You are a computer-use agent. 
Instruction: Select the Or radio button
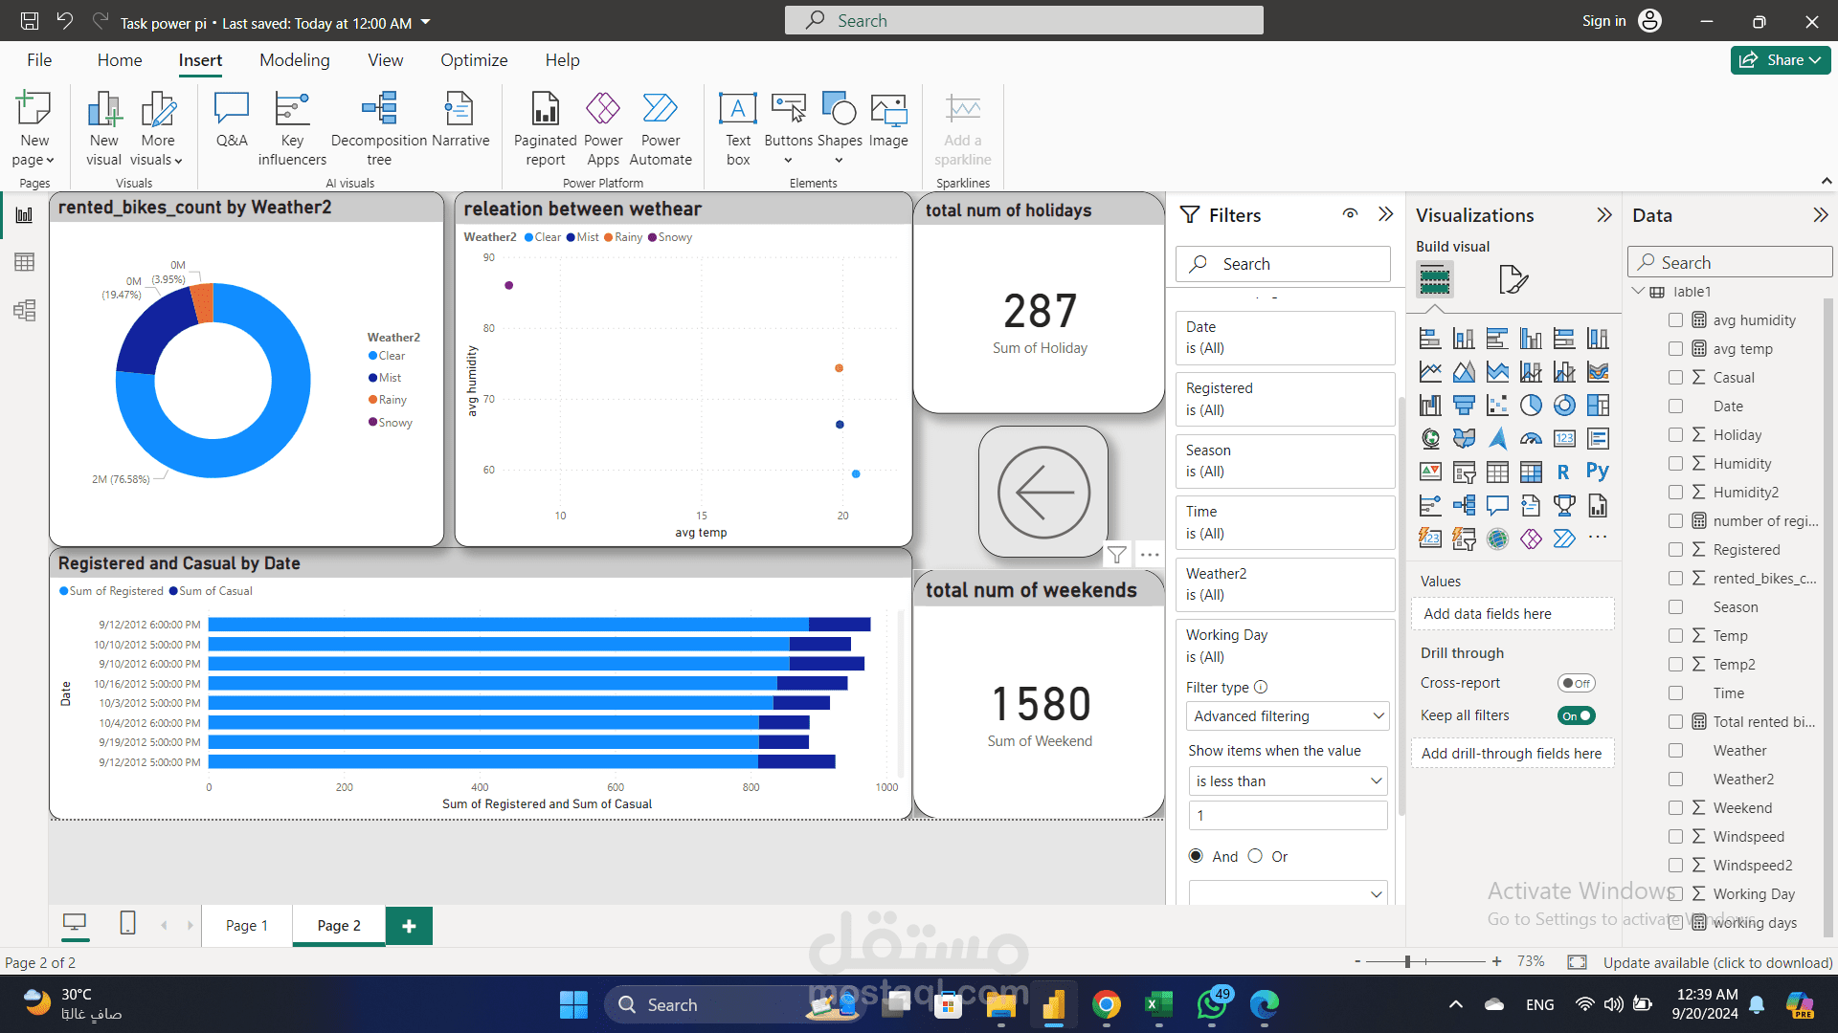pos(1255,856)
